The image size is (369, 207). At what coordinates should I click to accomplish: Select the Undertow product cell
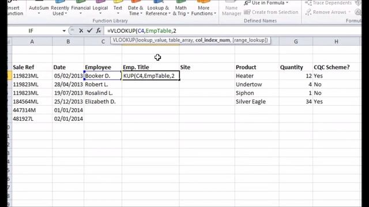click(x=257, y=85)
